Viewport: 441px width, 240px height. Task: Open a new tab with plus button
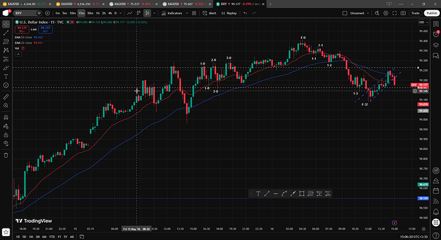pyautogui.click(x=270, y=4)
